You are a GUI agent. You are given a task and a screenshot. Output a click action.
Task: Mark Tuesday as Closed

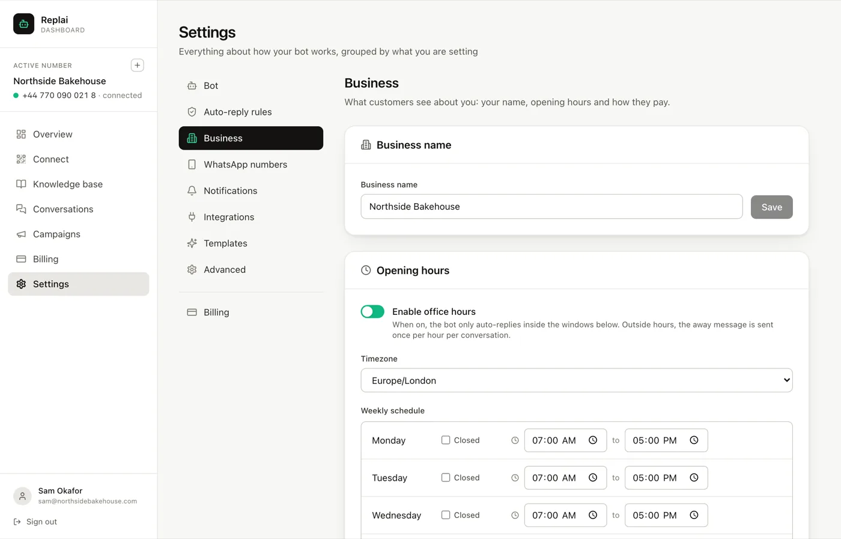tap(446, 477)
